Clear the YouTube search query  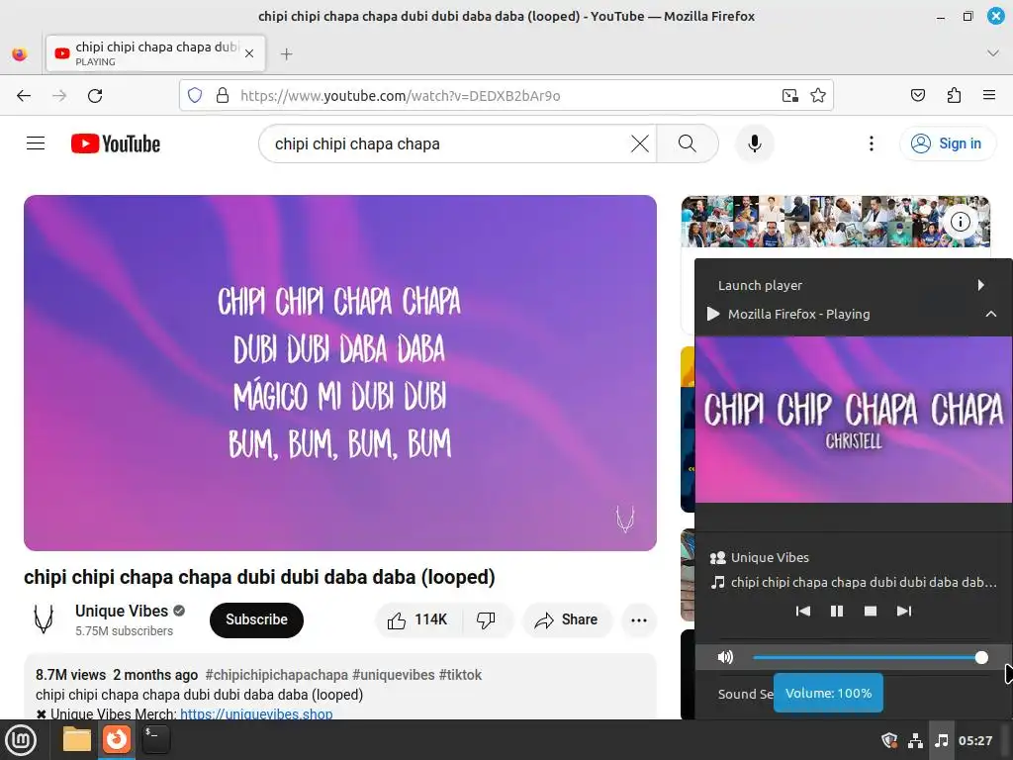pos(640,143)
